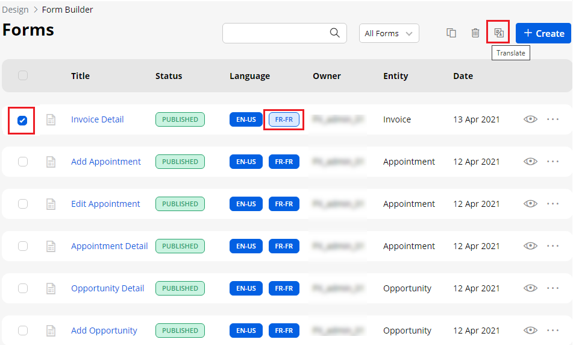Click the Delete trash icon
Viewport: 573px width, 345px height.
(x=475, y=33)
